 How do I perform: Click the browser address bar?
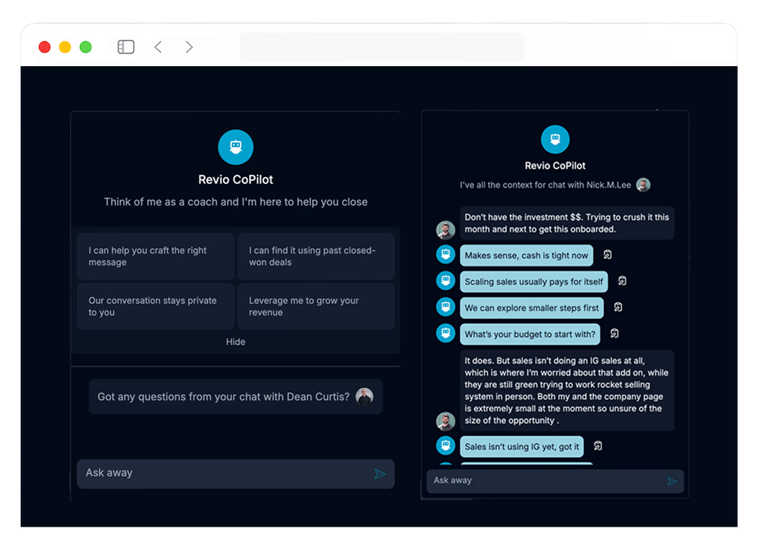381,47
